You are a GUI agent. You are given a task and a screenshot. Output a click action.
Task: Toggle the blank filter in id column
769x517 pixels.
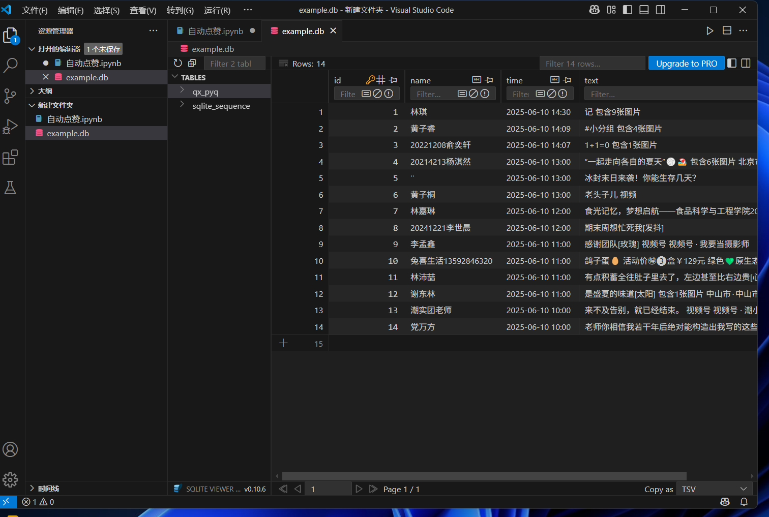tap(366, 94)
